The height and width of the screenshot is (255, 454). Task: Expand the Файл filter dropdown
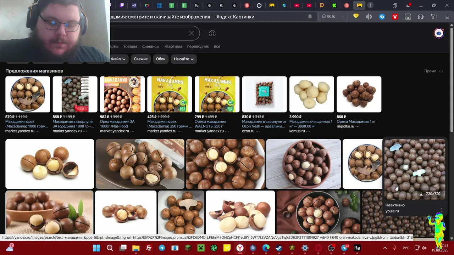[x=118, y=59]
